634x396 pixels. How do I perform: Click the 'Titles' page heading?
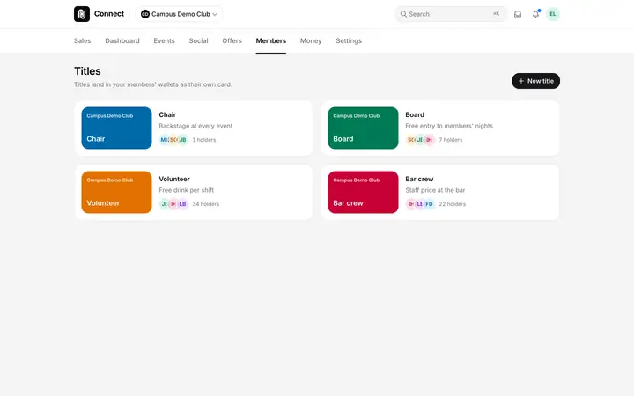click(87, 71)
